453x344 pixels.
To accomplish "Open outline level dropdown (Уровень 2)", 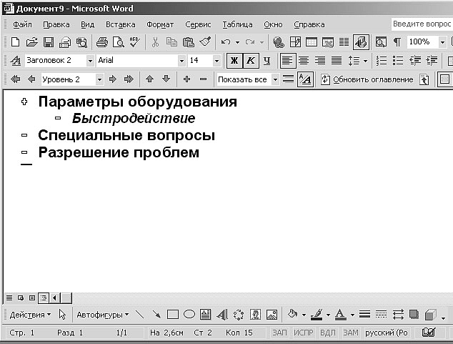I will coord(99,79).
